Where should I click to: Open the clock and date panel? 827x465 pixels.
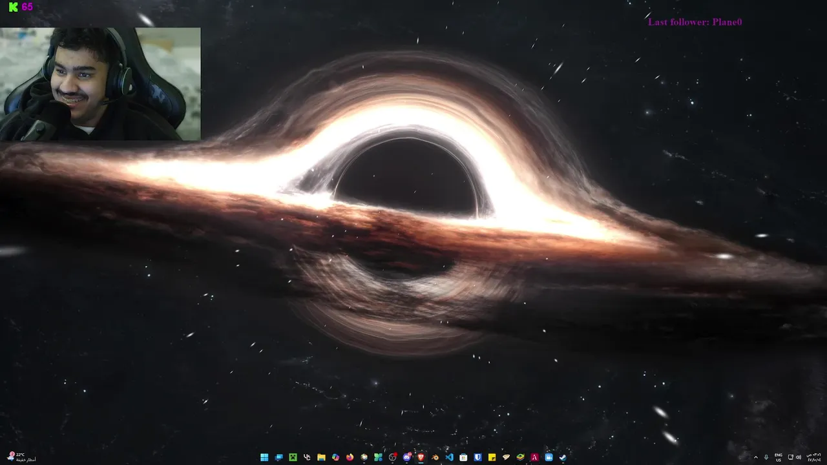click(813, 457)
